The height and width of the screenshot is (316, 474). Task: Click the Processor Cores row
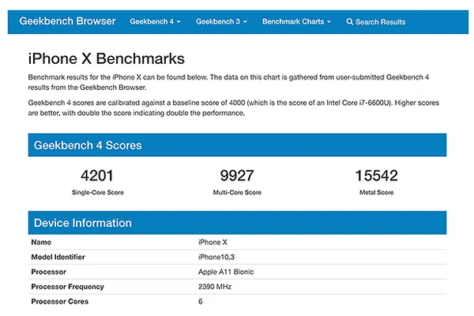coord(237,301)
